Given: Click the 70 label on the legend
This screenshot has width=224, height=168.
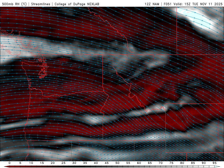Looking at the screenshot, I should (x=160, y=163).
